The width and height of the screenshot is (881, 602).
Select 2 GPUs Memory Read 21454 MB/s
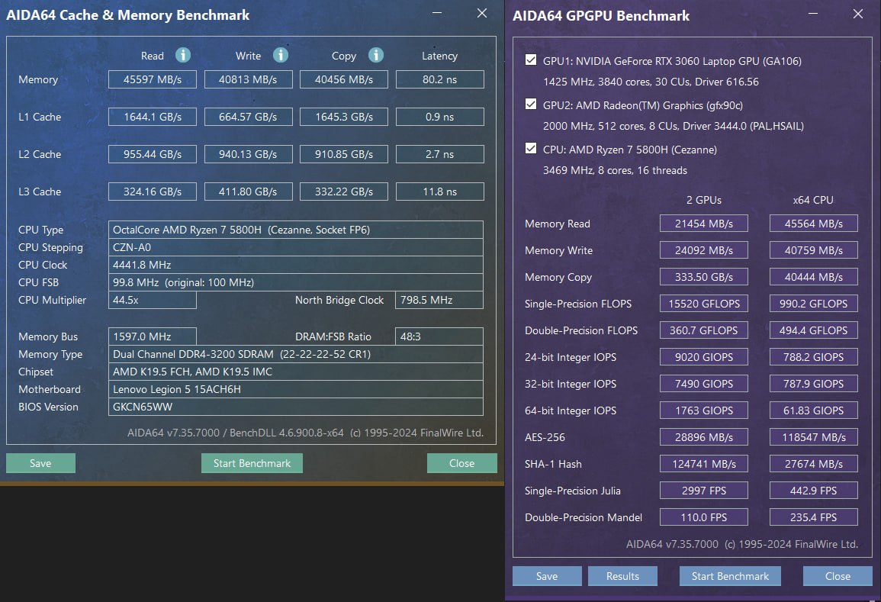click(704, 223)
